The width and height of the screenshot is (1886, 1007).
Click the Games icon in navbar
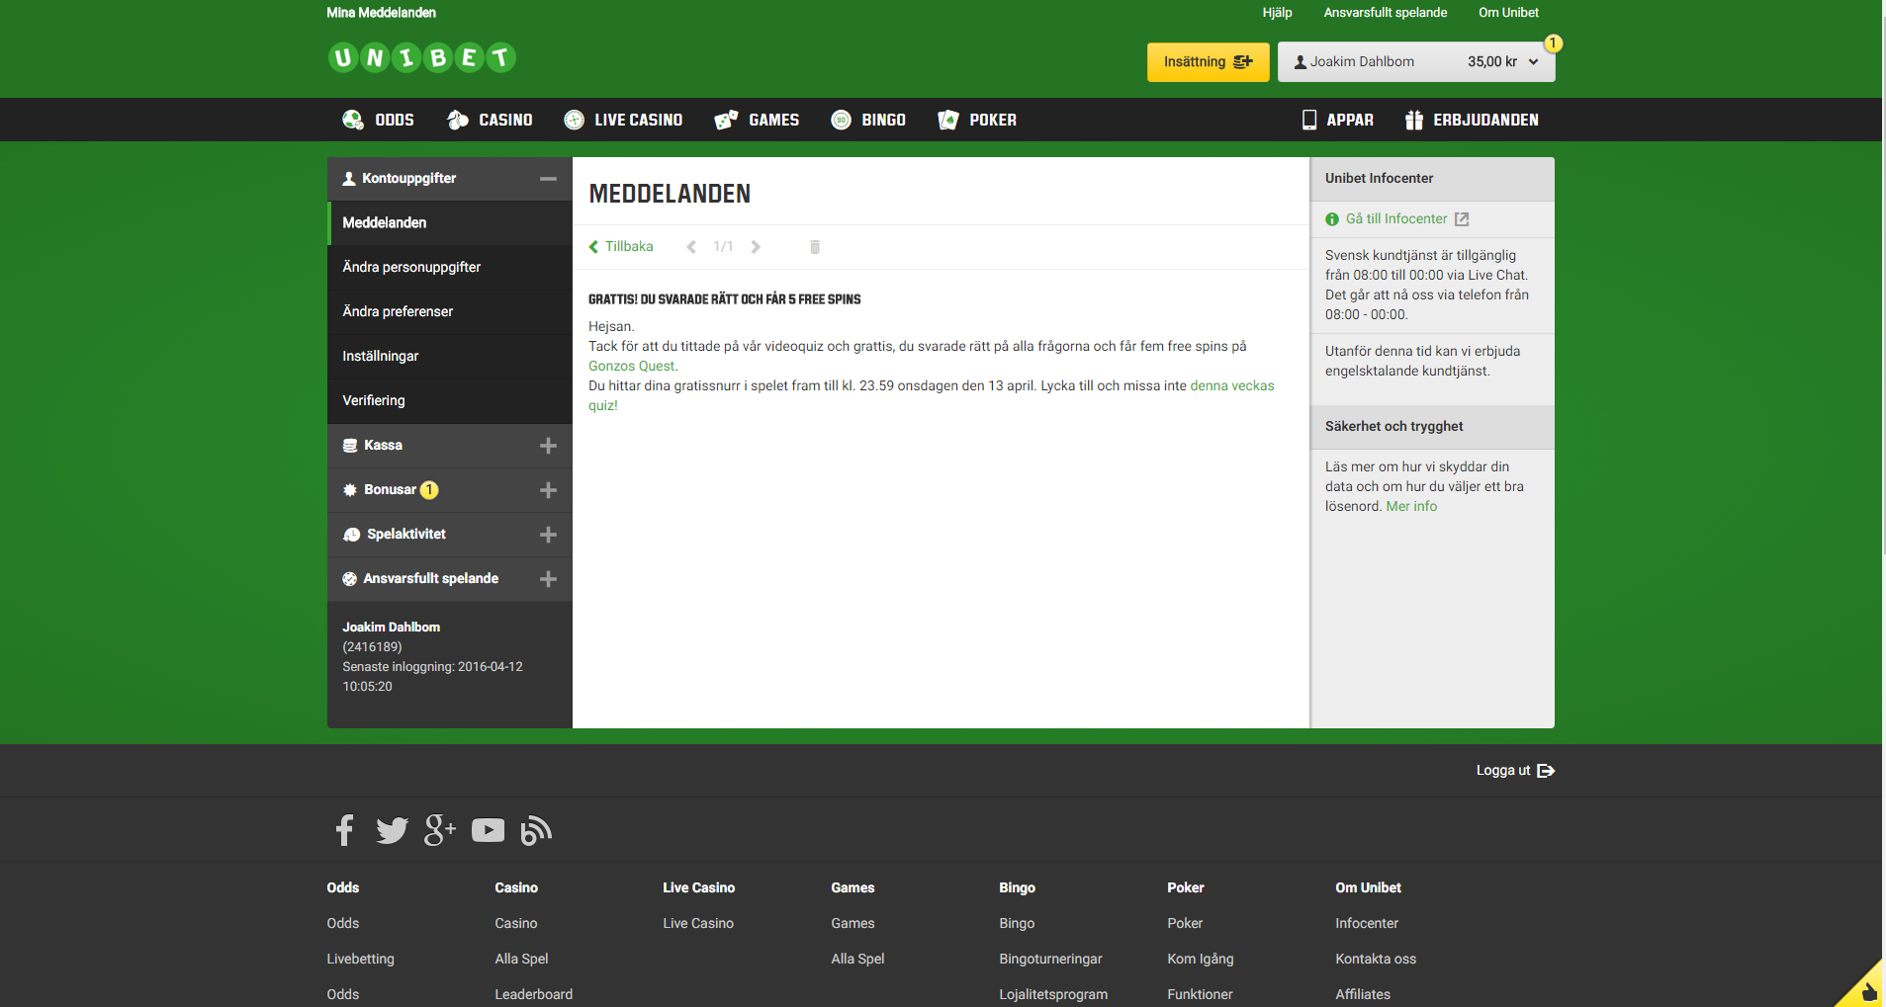coord(726,120)
